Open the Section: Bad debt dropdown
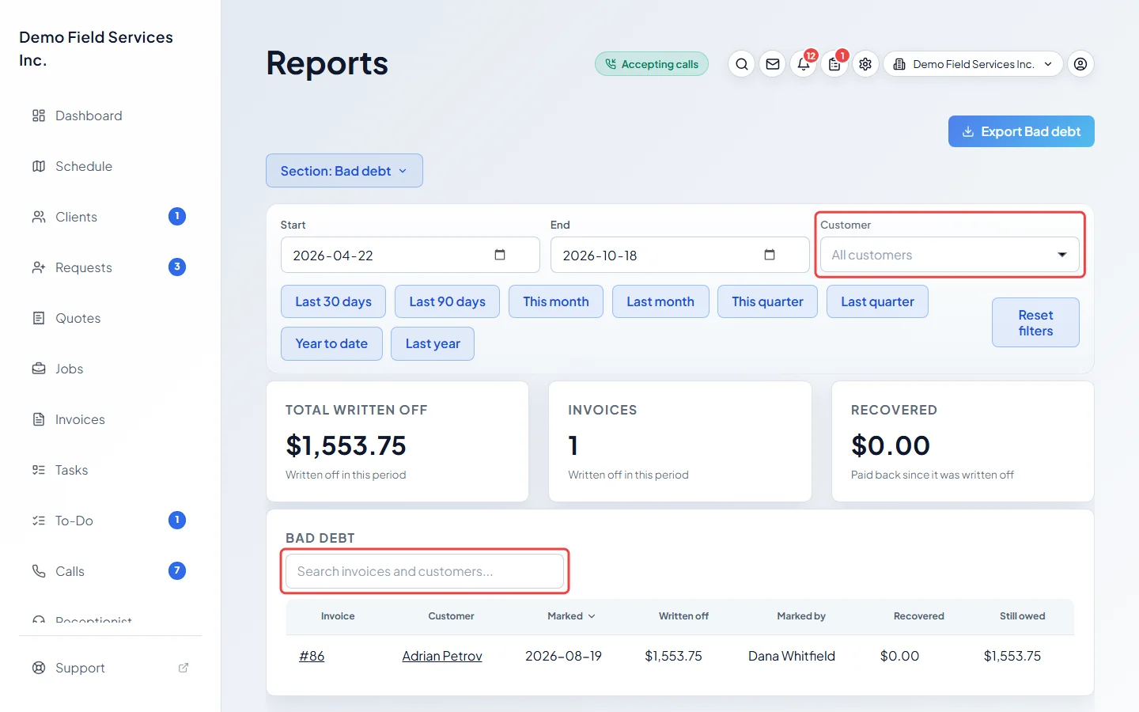 pos(344,171)
